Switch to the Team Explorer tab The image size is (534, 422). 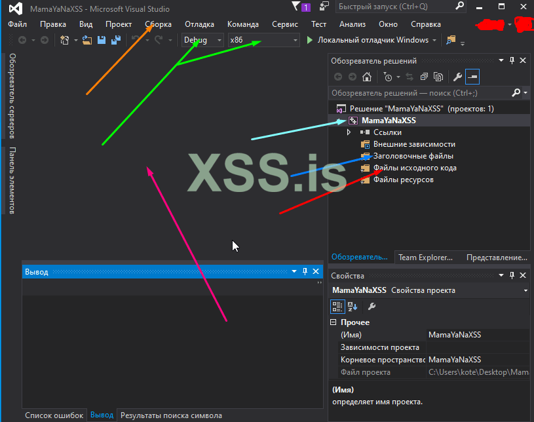tap(425, 258)
